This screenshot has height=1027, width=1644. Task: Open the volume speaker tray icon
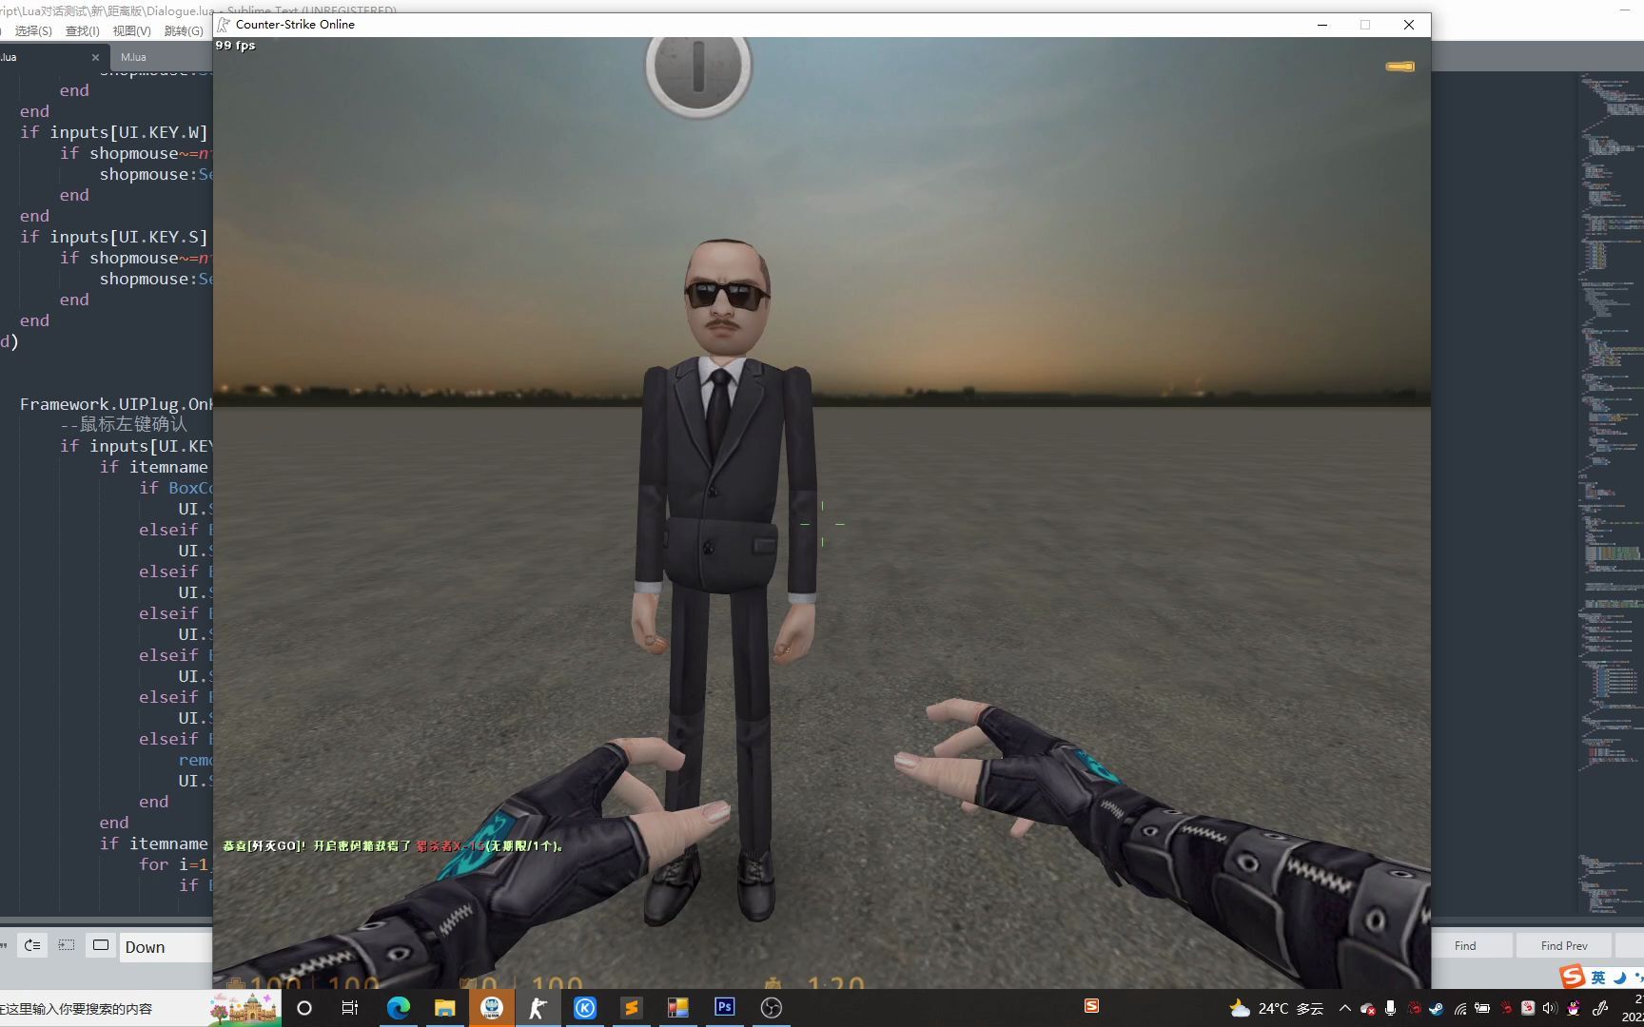1550,1008
